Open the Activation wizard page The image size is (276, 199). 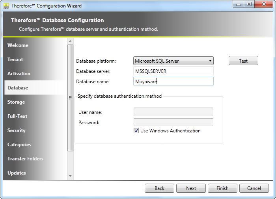[19, 74]
